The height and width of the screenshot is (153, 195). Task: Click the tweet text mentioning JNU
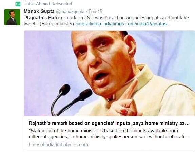(x=106, y=21)
